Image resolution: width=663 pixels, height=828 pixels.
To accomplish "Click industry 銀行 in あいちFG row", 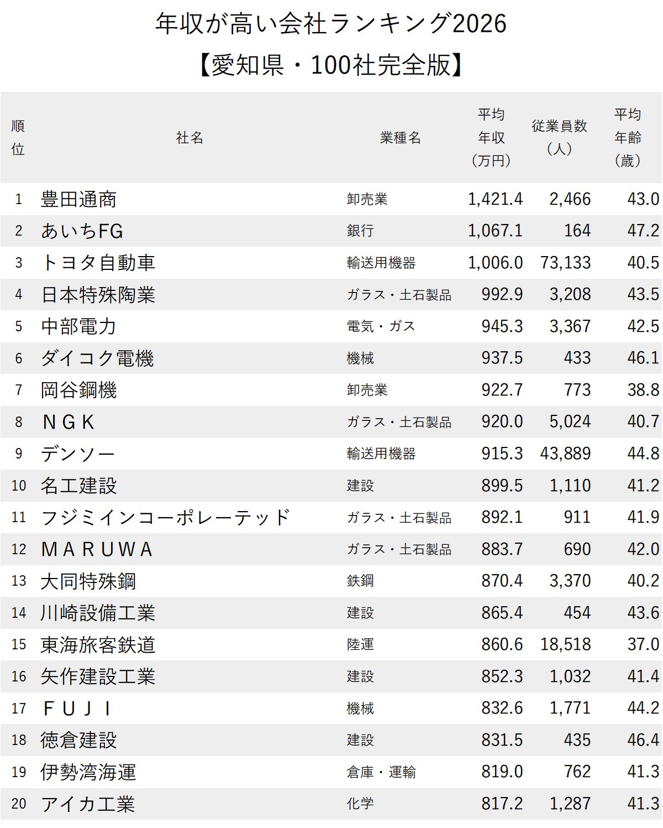I will point(360,231).
